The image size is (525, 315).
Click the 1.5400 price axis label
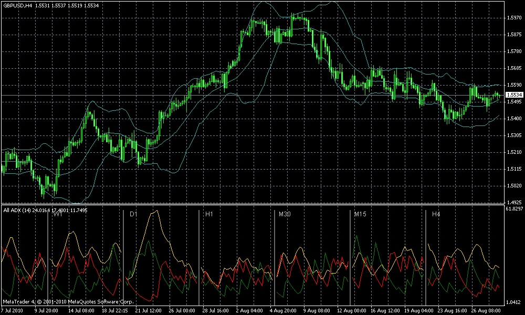pyautogui.click(x=514, y=119)
